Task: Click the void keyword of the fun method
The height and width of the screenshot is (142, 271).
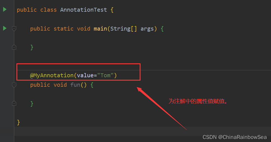Action: click(60, 85)
